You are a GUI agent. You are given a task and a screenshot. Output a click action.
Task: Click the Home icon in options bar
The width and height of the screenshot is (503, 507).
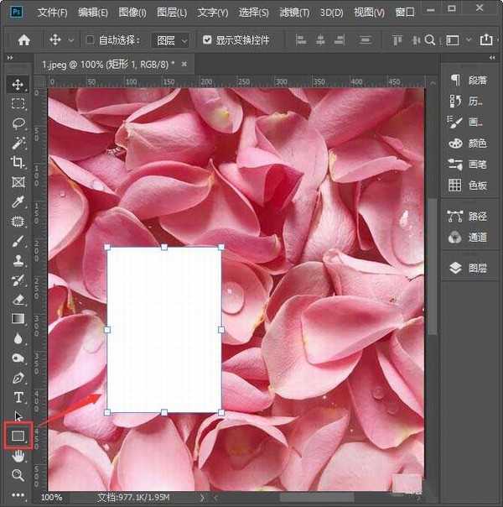24,39
